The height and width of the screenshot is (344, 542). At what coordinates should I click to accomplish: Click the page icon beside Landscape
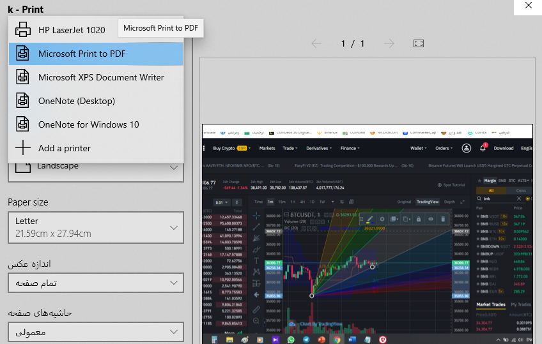point(23,167)
